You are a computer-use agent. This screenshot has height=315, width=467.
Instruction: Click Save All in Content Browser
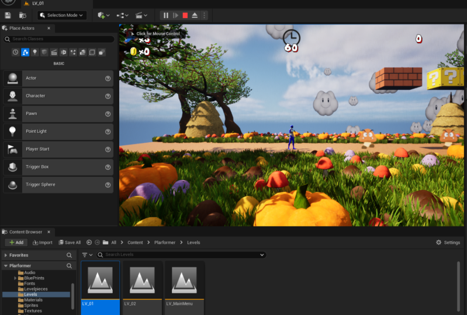click(x=70, y=243)
